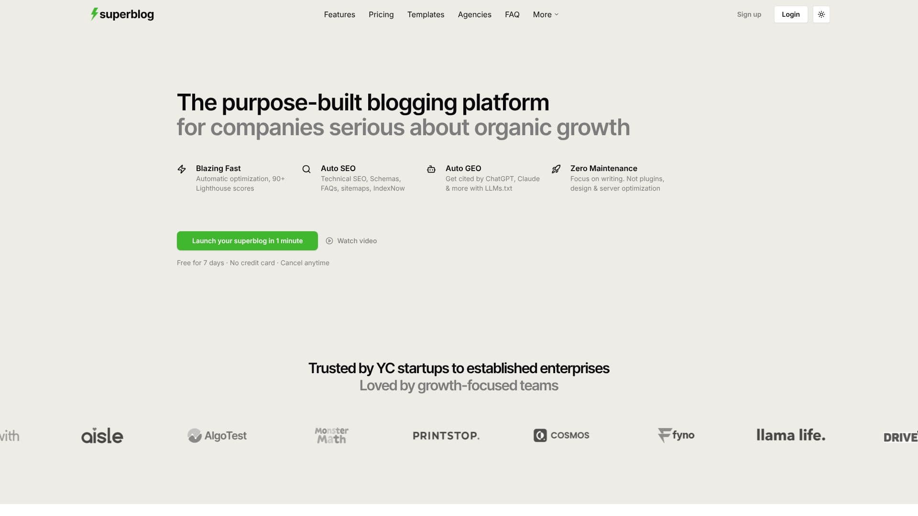This screenshot has height=516, width=918.
Task: Click the play icon beside Watch video
Action: (329, 241)
